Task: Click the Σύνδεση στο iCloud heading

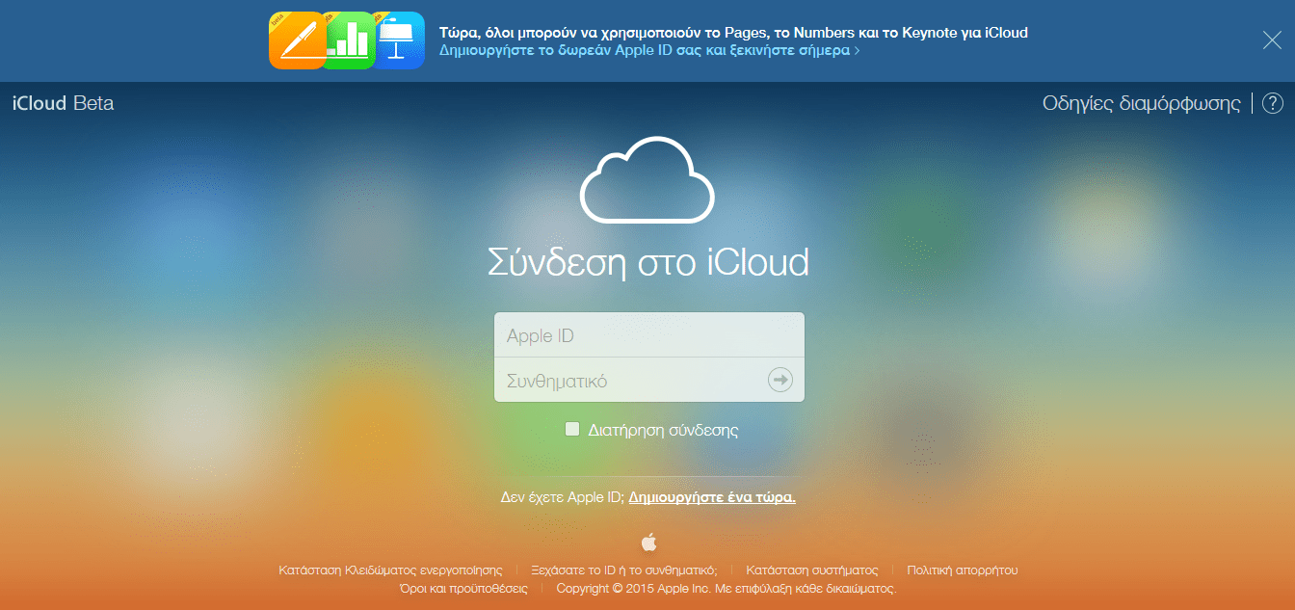Action: pos(647,262)
